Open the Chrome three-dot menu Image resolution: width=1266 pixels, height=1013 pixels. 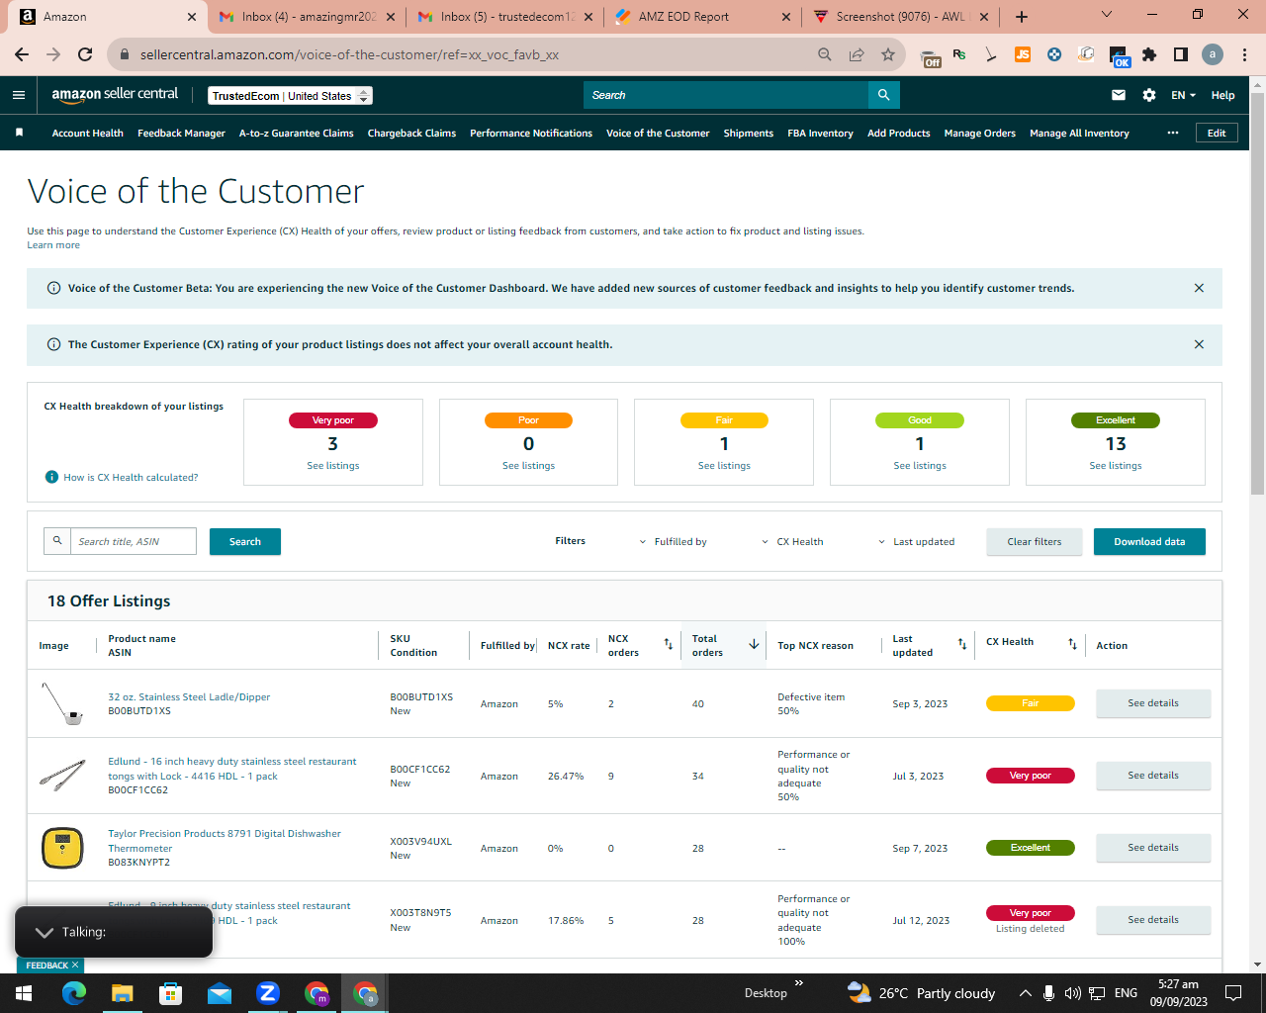(x=1245, y=54)
